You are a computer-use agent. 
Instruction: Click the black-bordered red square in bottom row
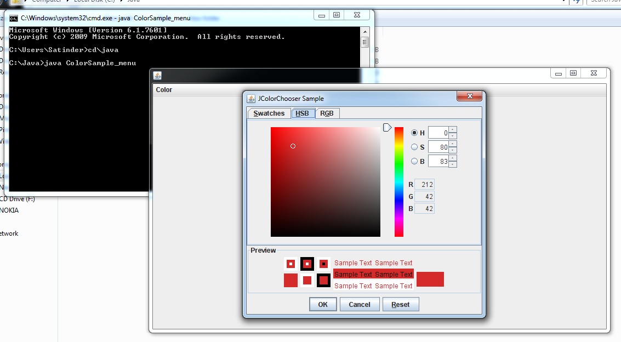(x=323, y=280)
